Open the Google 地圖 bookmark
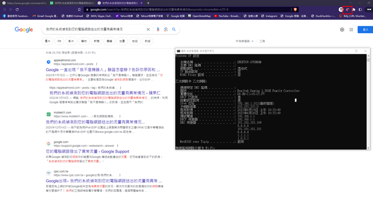Image resolution: width=373 pixels, height=197 pixels. (175, 16)
